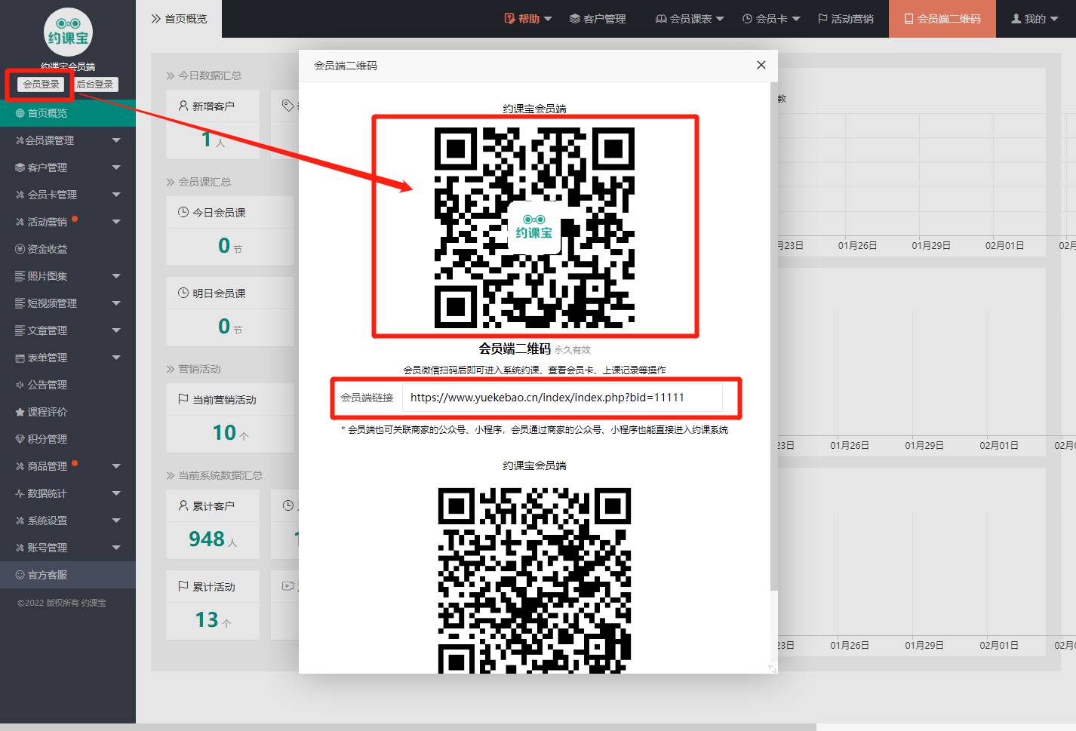Click the 累计活动 flag icon
This screenshot has height=731, width=1076.
click(183, 586)
